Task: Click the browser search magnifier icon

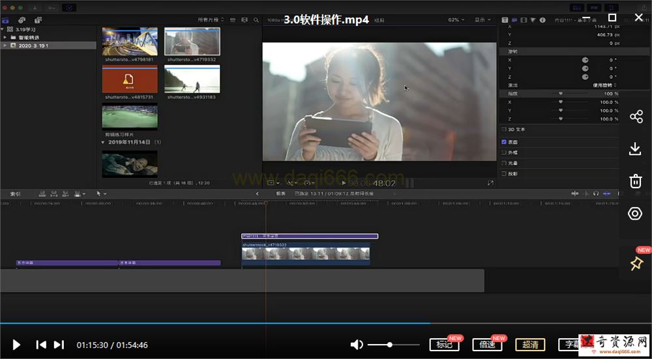Action: pyautogui.click(x=256, y=20)
